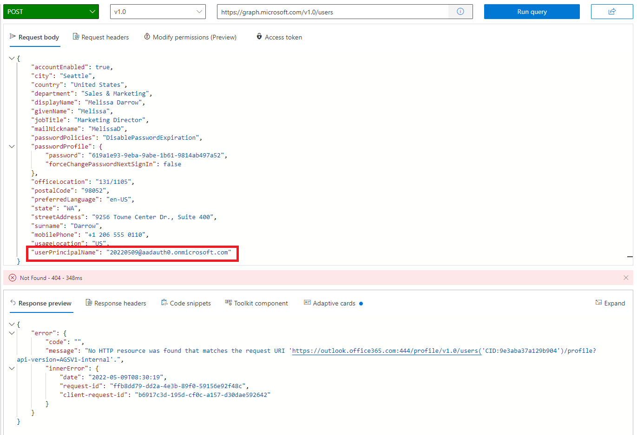The image size is (637, 435).
Task: Open the Code snippets tab
Action: coord(186,303)
